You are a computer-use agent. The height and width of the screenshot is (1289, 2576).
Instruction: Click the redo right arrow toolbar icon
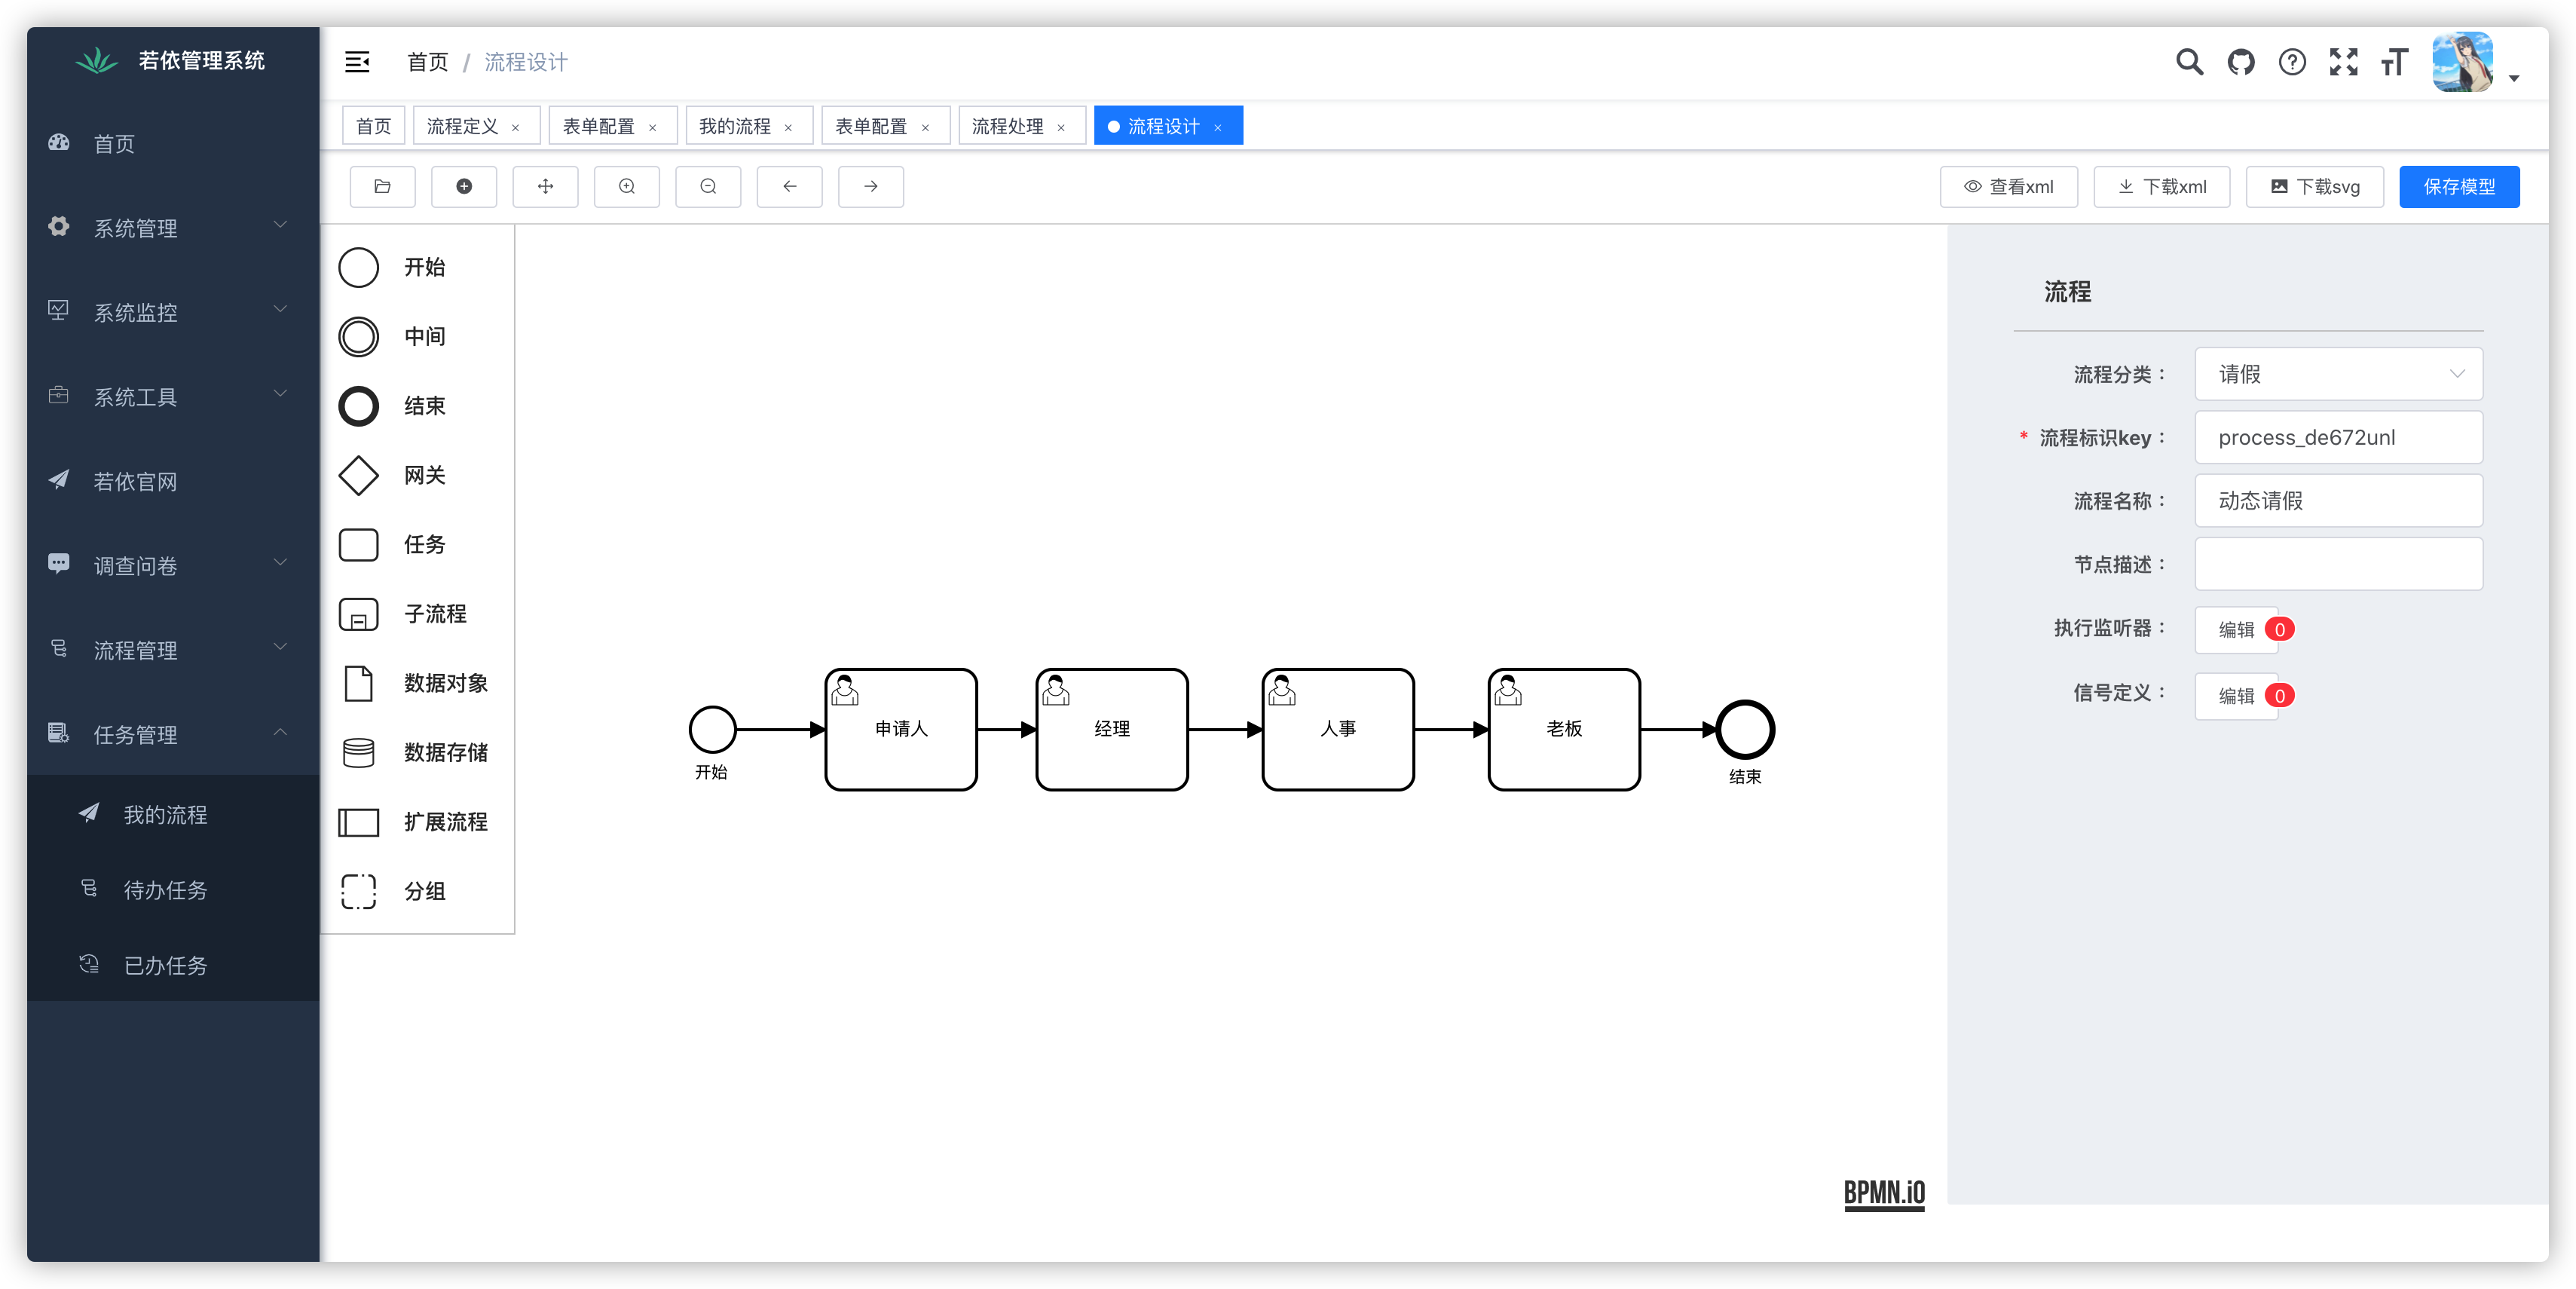(x=870, y=187)
